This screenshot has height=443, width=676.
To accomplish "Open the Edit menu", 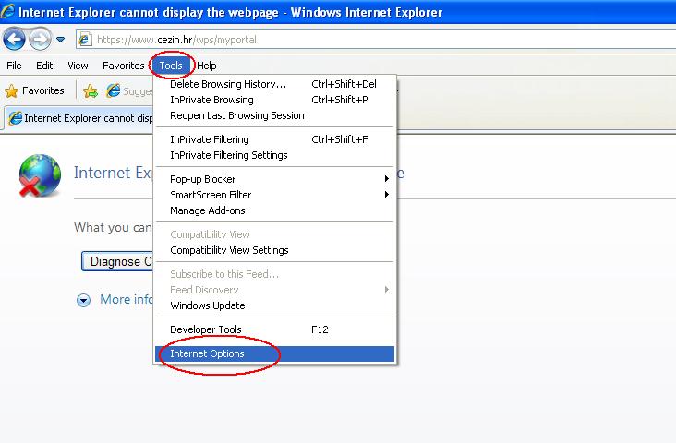I will [x=44, y=66].
